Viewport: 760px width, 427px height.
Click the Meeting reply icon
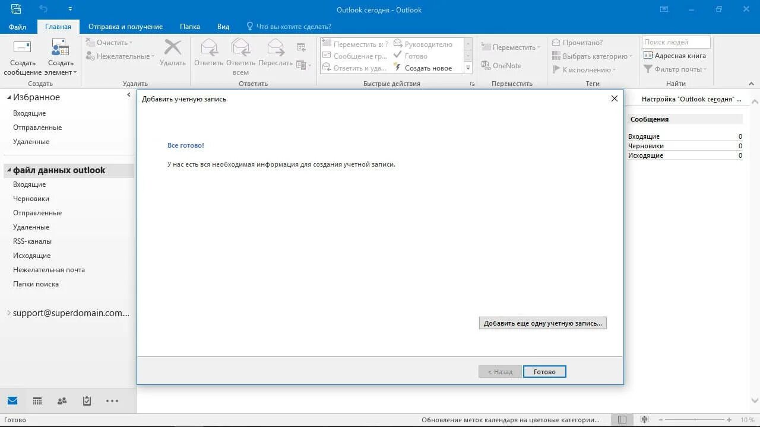[300, 48]
